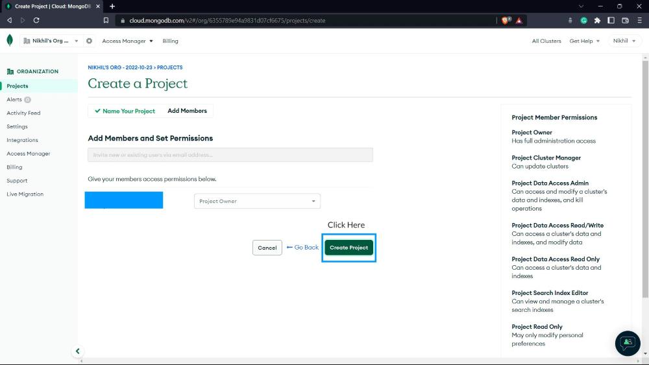
Task: Open Nikhil's Org organization selector dropdown
Action: [51, 41]
